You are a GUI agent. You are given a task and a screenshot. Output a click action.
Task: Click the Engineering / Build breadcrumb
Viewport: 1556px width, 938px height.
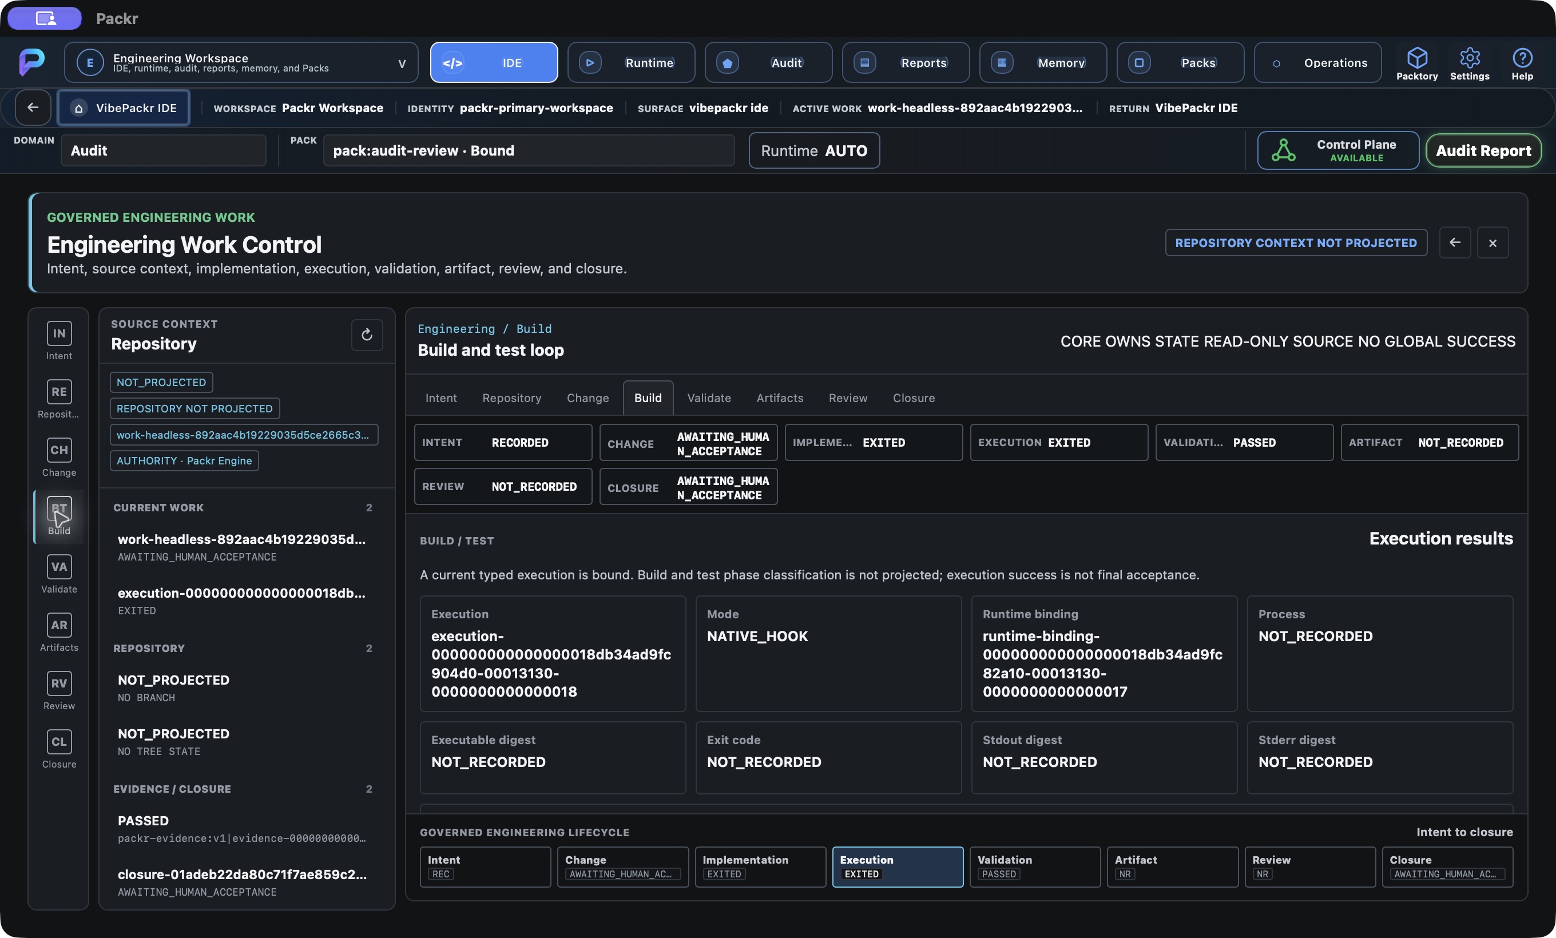point(484,329)
